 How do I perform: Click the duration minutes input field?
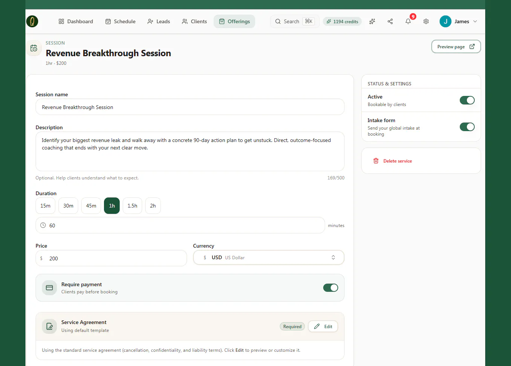coord(180,225)
